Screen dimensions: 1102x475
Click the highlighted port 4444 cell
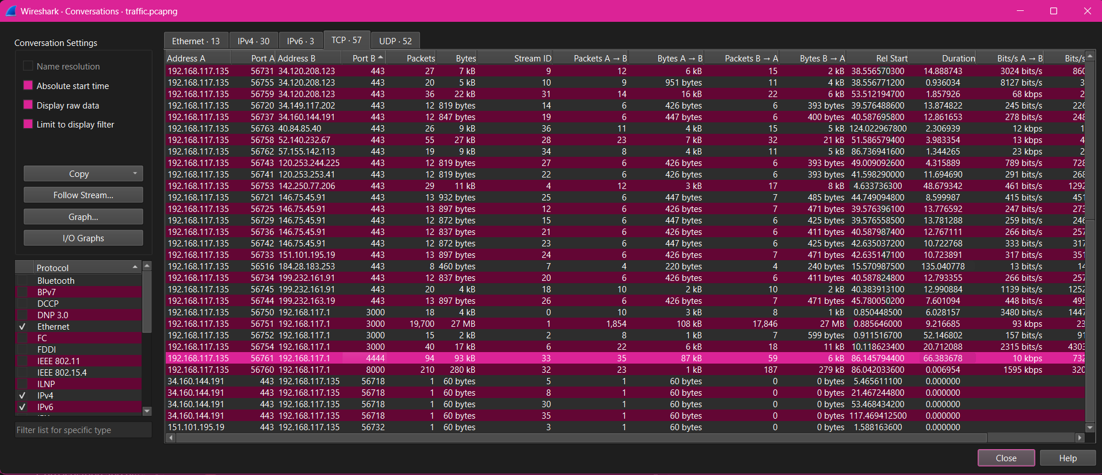pos(365,358)
